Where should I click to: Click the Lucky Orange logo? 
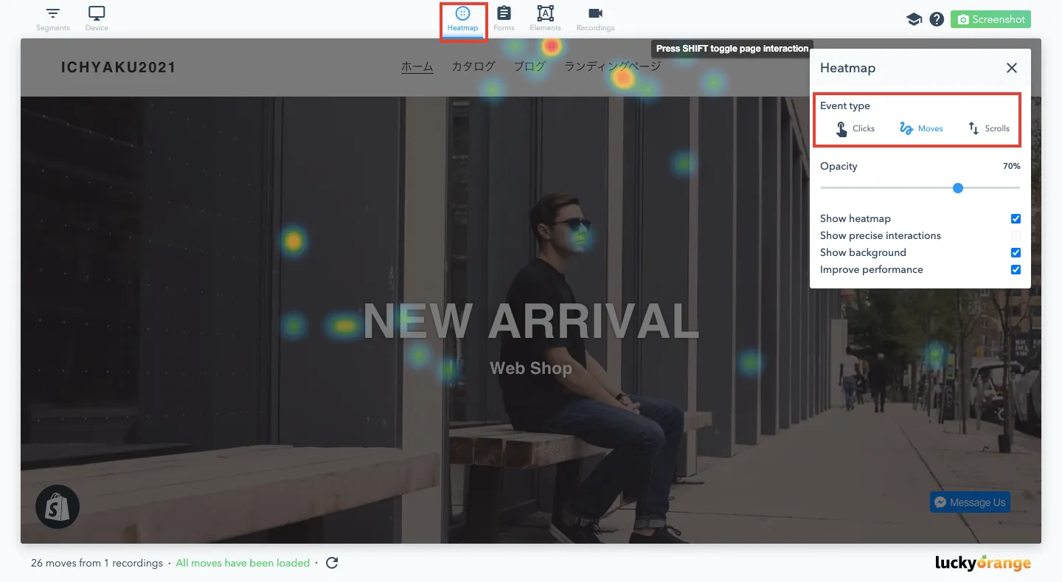(x=983, y=563)
